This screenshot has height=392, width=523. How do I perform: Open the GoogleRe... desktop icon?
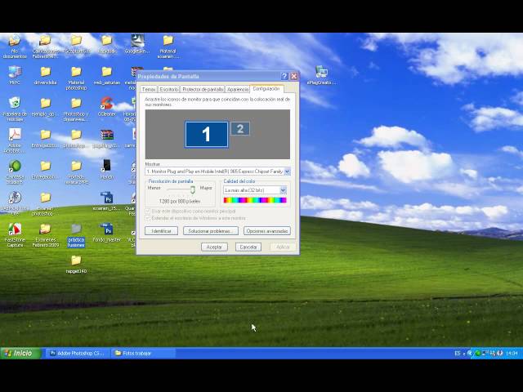click(137, 43)
